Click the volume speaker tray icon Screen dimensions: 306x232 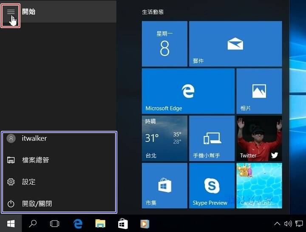pos(288,224)
